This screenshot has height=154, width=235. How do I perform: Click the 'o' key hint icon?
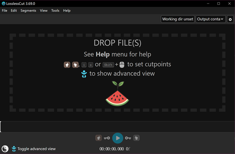click(91, 65)
